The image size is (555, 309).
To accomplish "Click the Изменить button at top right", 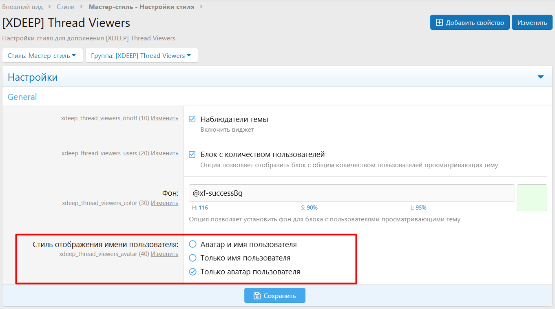I will 532,22.
